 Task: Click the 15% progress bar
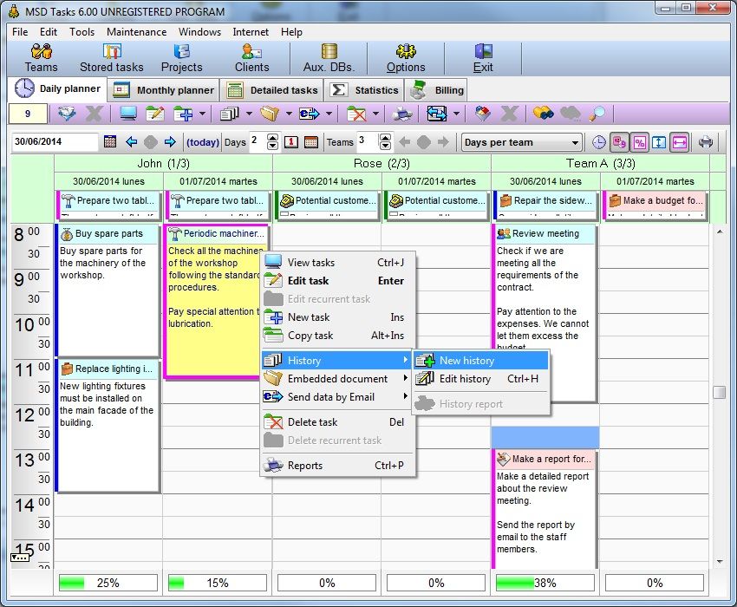[x=217, y=583]
